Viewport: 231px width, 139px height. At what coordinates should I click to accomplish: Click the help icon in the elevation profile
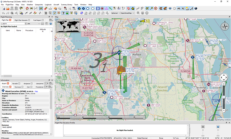click(x=218, y=127)
